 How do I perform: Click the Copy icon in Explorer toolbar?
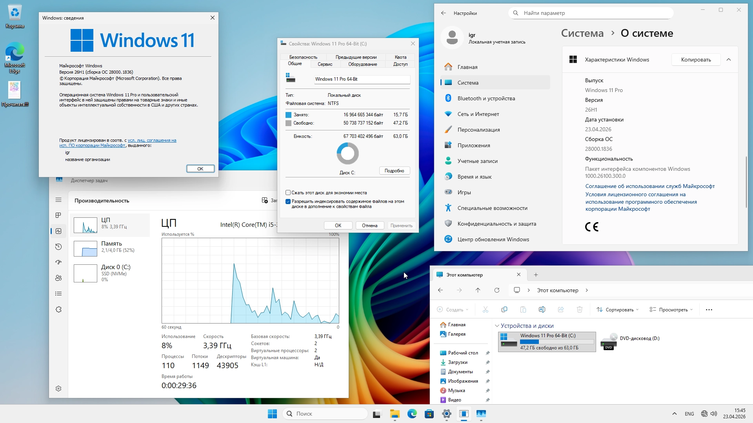(504, 309)
